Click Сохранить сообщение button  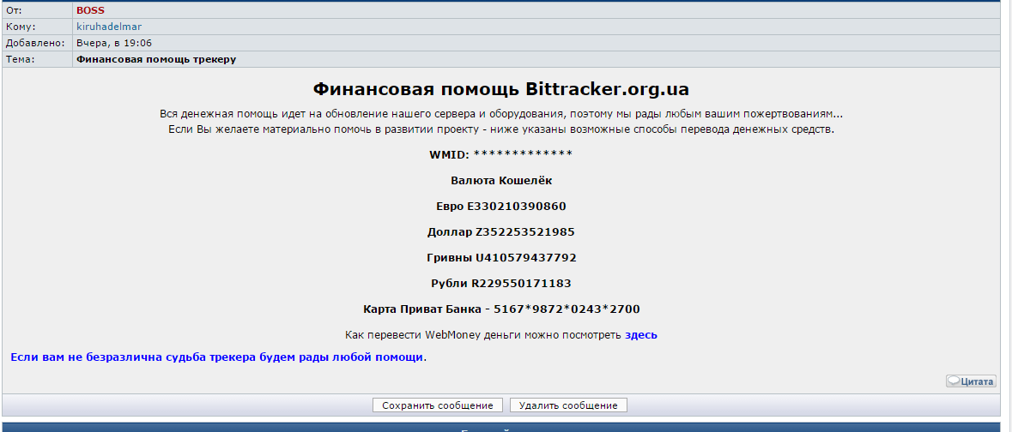(x=438, y=405)
